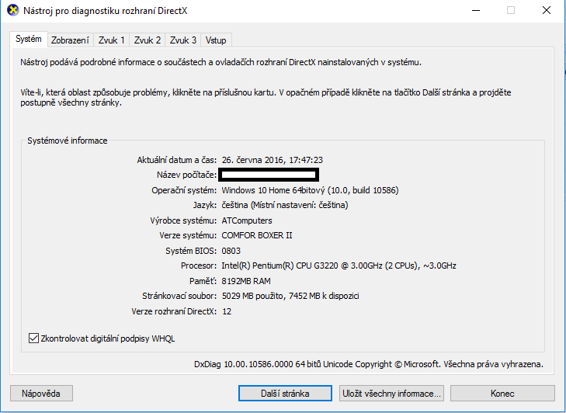This screenshot has width=566, height=413.
Task: Click the DirectX icon in the title bar
Action: point(11,11)
